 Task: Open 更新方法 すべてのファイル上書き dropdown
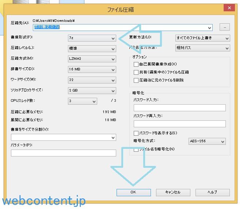click(202, 38)
